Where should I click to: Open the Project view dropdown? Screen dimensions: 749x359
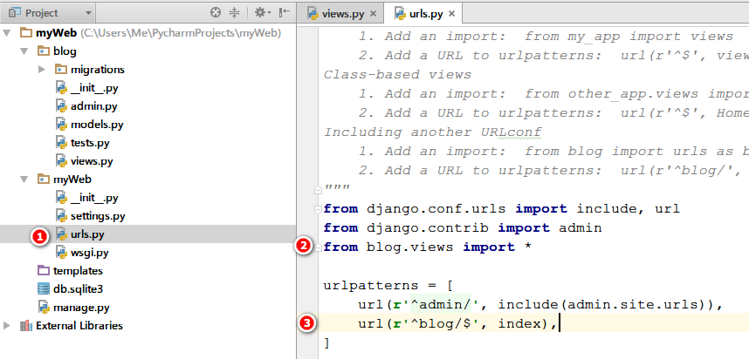[87, 13]
